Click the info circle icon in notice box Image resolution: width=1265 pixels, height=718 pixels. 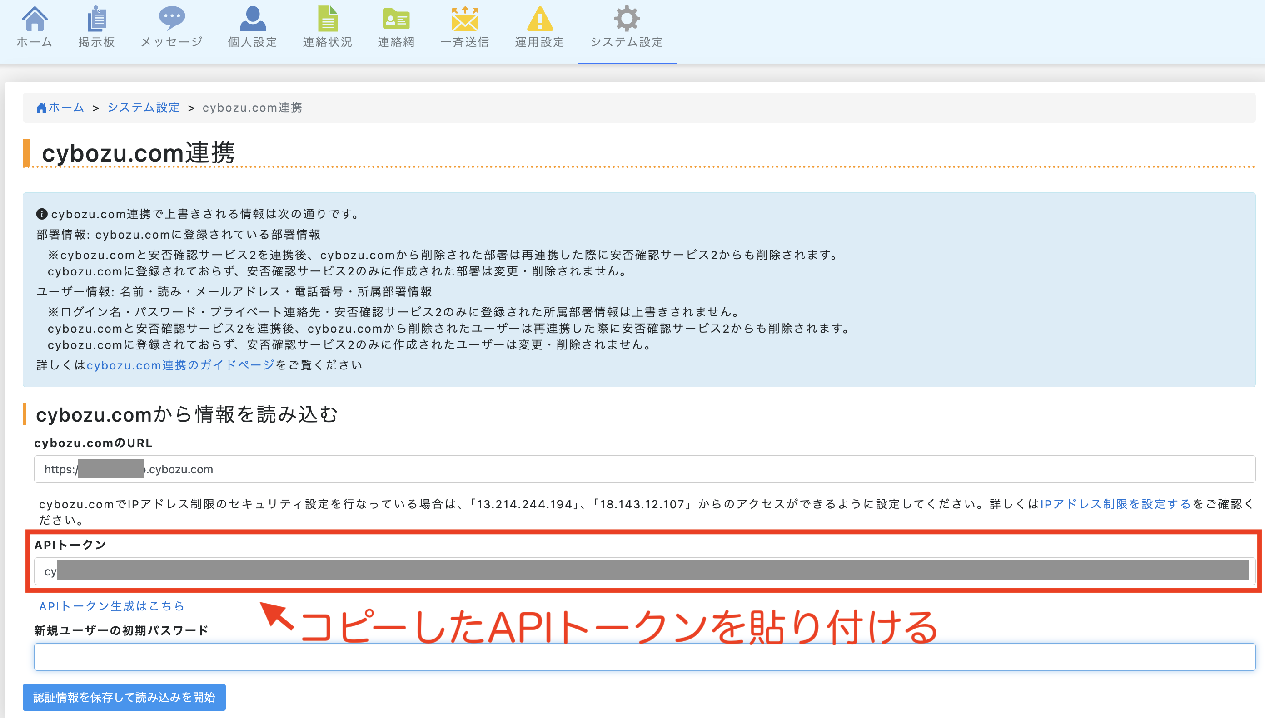tap(42, 214)
